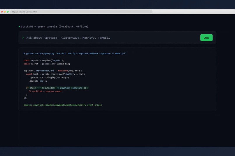The width and height of the screenshot is (235, 156).
Task: Click the "app.post('/my/webhook/url'" line
Action: [53, 71]
